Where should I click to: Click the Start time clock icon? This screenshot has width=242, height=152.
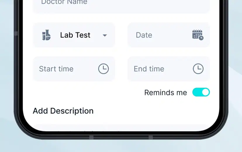(x=103, y=69)
